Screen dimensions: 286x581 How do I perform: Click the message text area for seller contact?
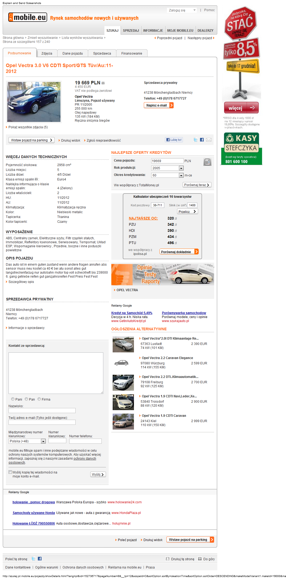click(56, 373)
